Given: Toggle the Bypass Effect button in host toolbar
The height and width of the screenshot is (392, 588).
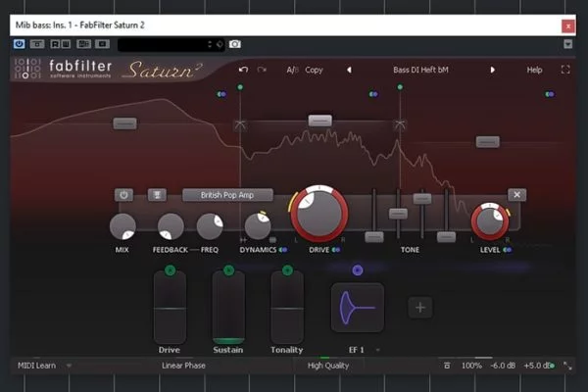Looking at the screenshot, I should coord(37,44).
